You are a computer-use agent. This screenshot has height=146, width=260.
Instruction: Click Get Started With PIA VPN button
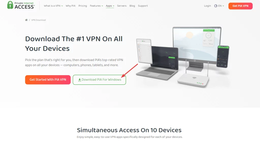pos(48,80)
